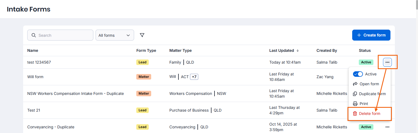418x133 pixels.
Task: Click the Open form arrow icon
Action: (355, 84)
